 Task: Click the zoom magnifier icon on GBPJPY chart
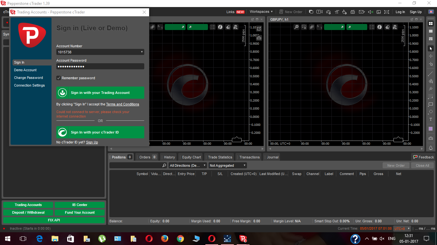click(297, 27)
